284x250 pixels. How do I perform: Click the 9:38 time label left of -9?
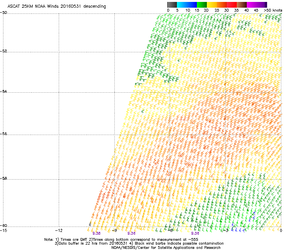96,233
